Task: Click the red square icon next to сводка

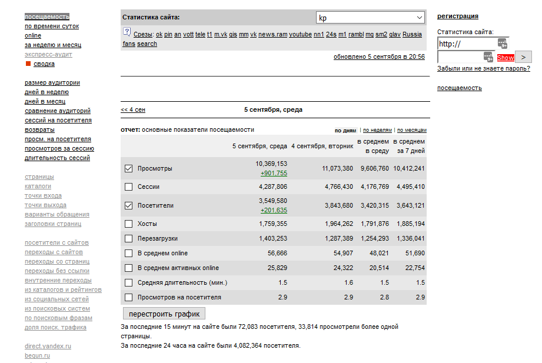Action: (28, 64)
